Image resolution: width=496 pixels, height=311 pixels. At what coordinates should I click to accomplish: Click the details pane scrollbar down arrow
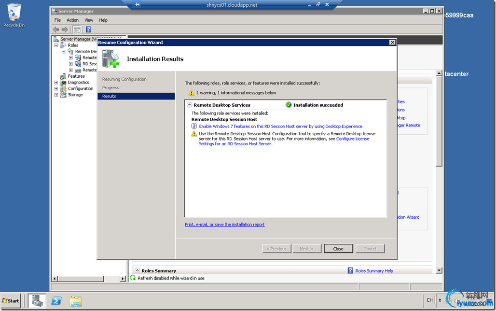click(439, 270)
